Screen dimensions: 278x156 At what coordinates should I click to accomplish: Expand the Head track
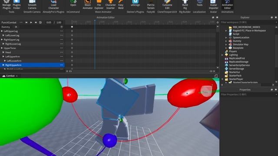3,52
